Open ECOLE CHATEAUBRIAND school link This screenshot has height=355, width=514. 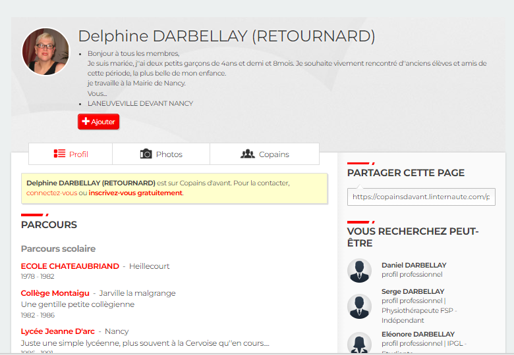70,266
